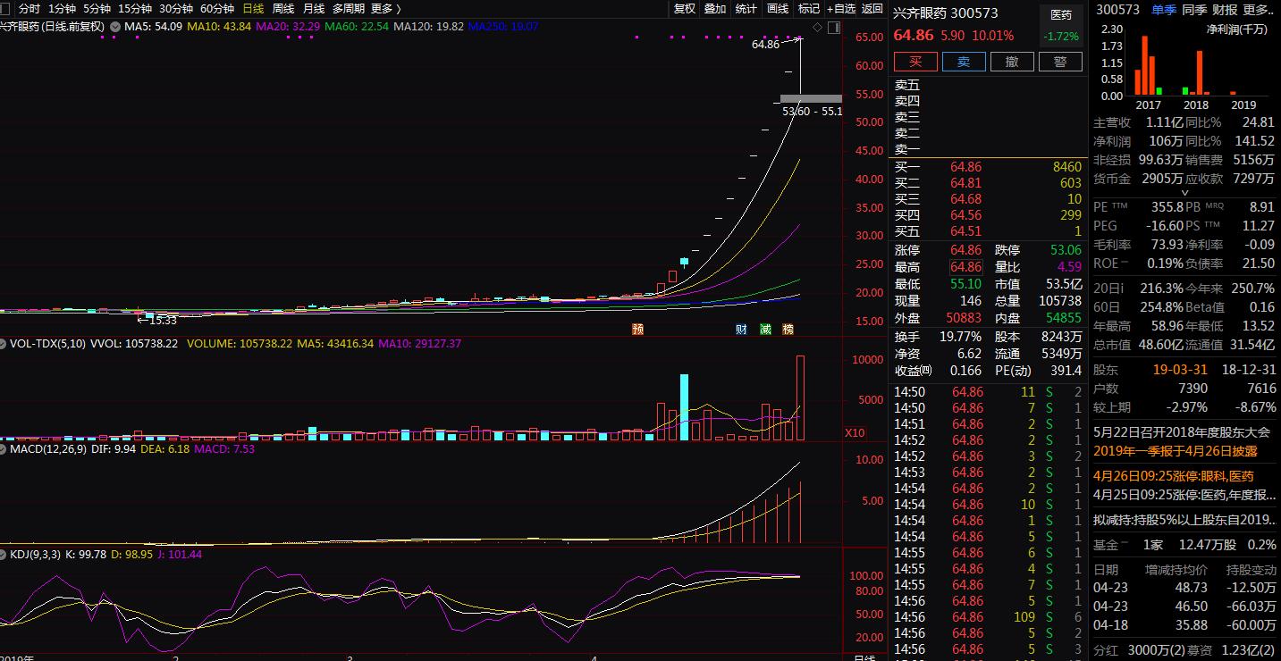Click the 卖一 ask row
This screenshot has width=1281, height=661.
pos(988,149)
